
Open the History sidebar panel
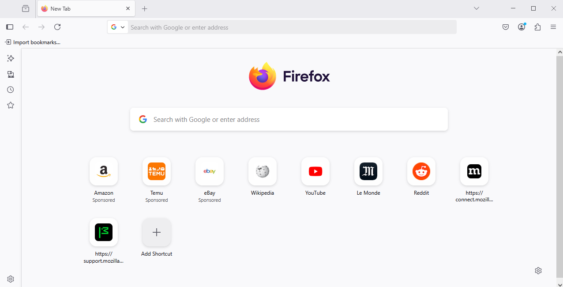(11, 90)
